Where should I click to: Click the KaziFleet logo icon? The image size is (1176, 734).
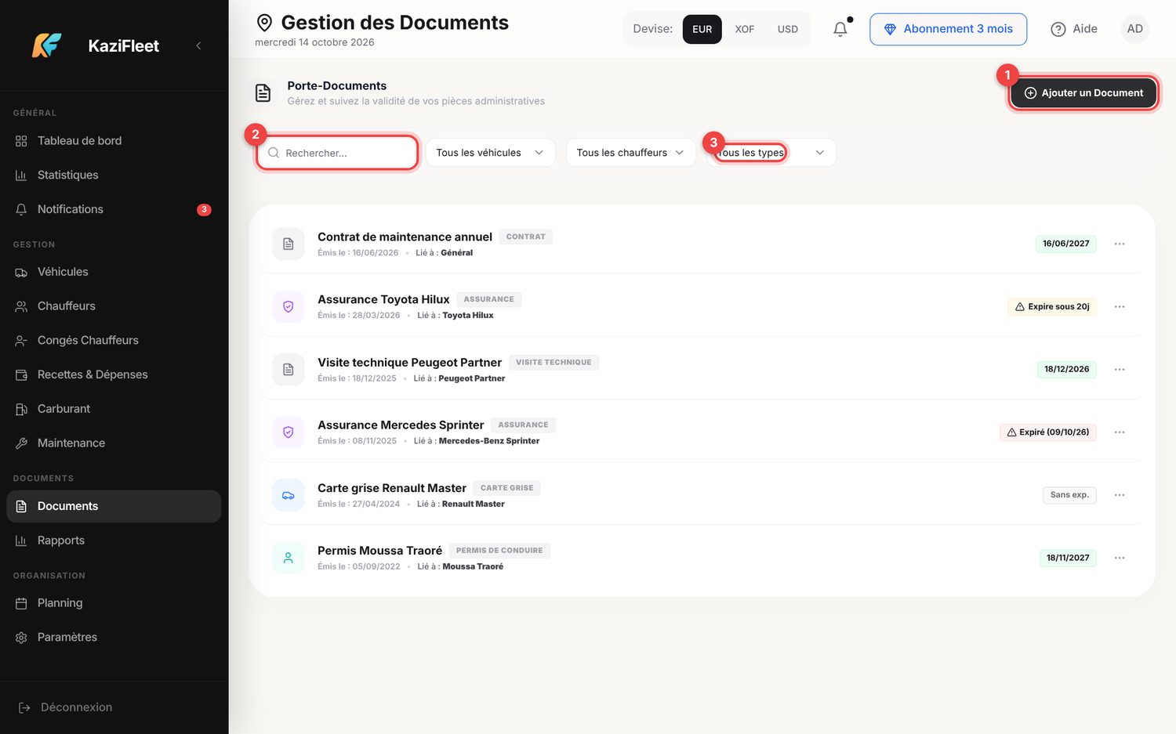click(46, 45)
